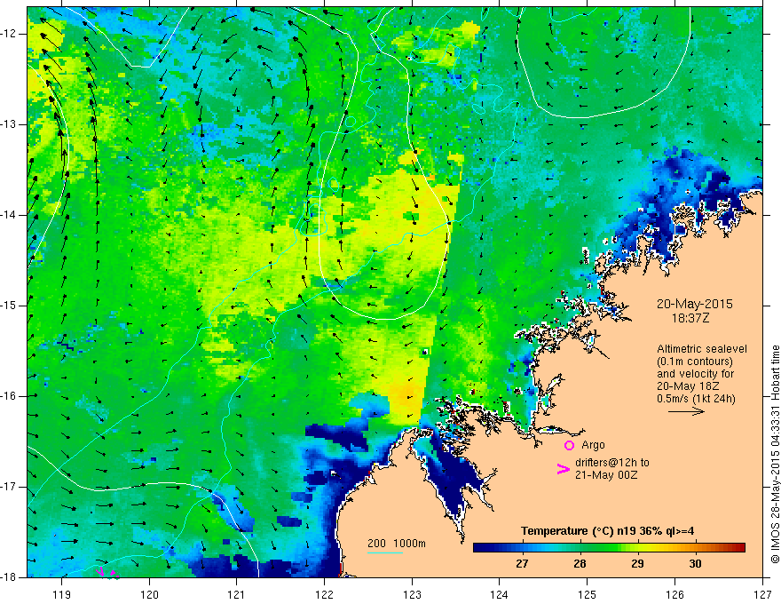Click longitude axis label 123

pos(412,594)
